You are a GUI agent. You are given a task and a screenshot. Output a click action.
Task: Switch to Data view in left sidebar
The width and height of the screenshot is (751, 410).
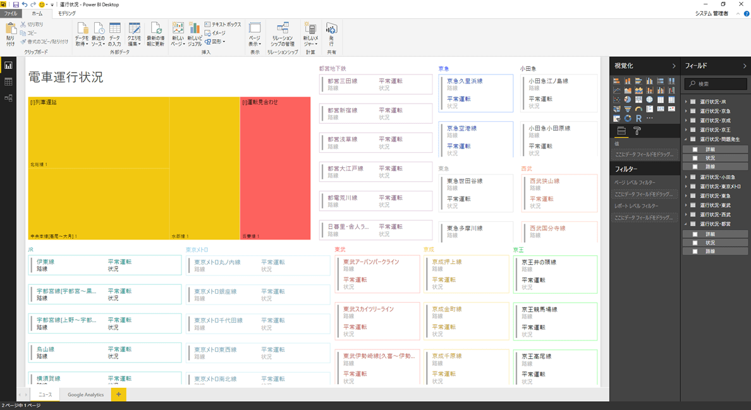8,82
